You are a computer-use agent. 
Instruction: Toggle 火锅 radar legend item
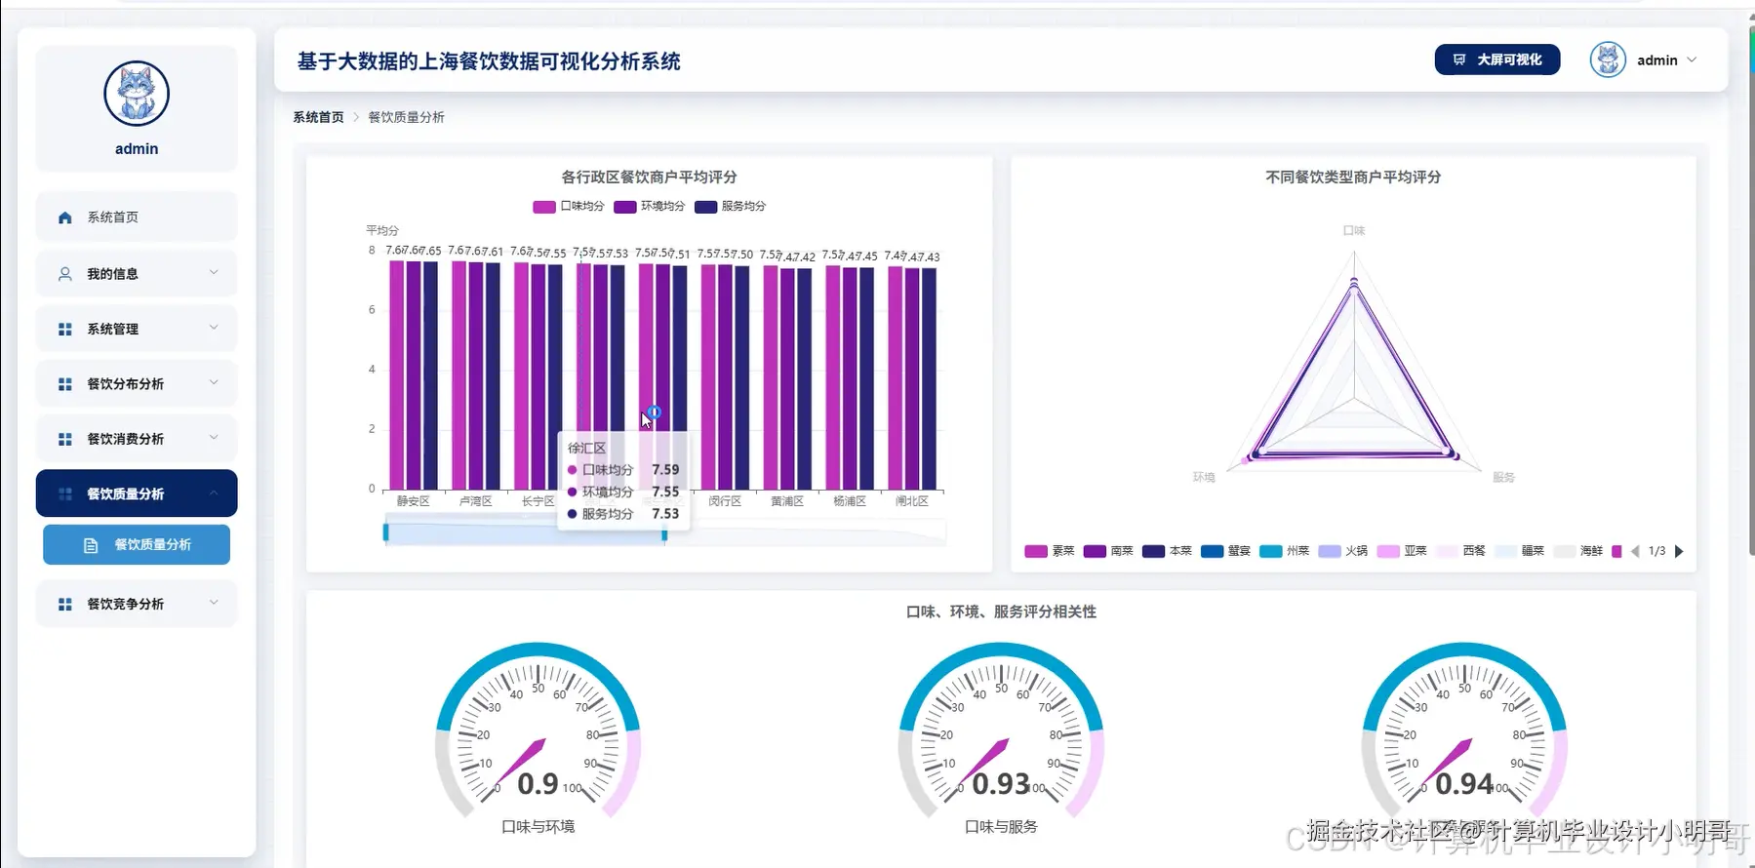point(1342,551)
